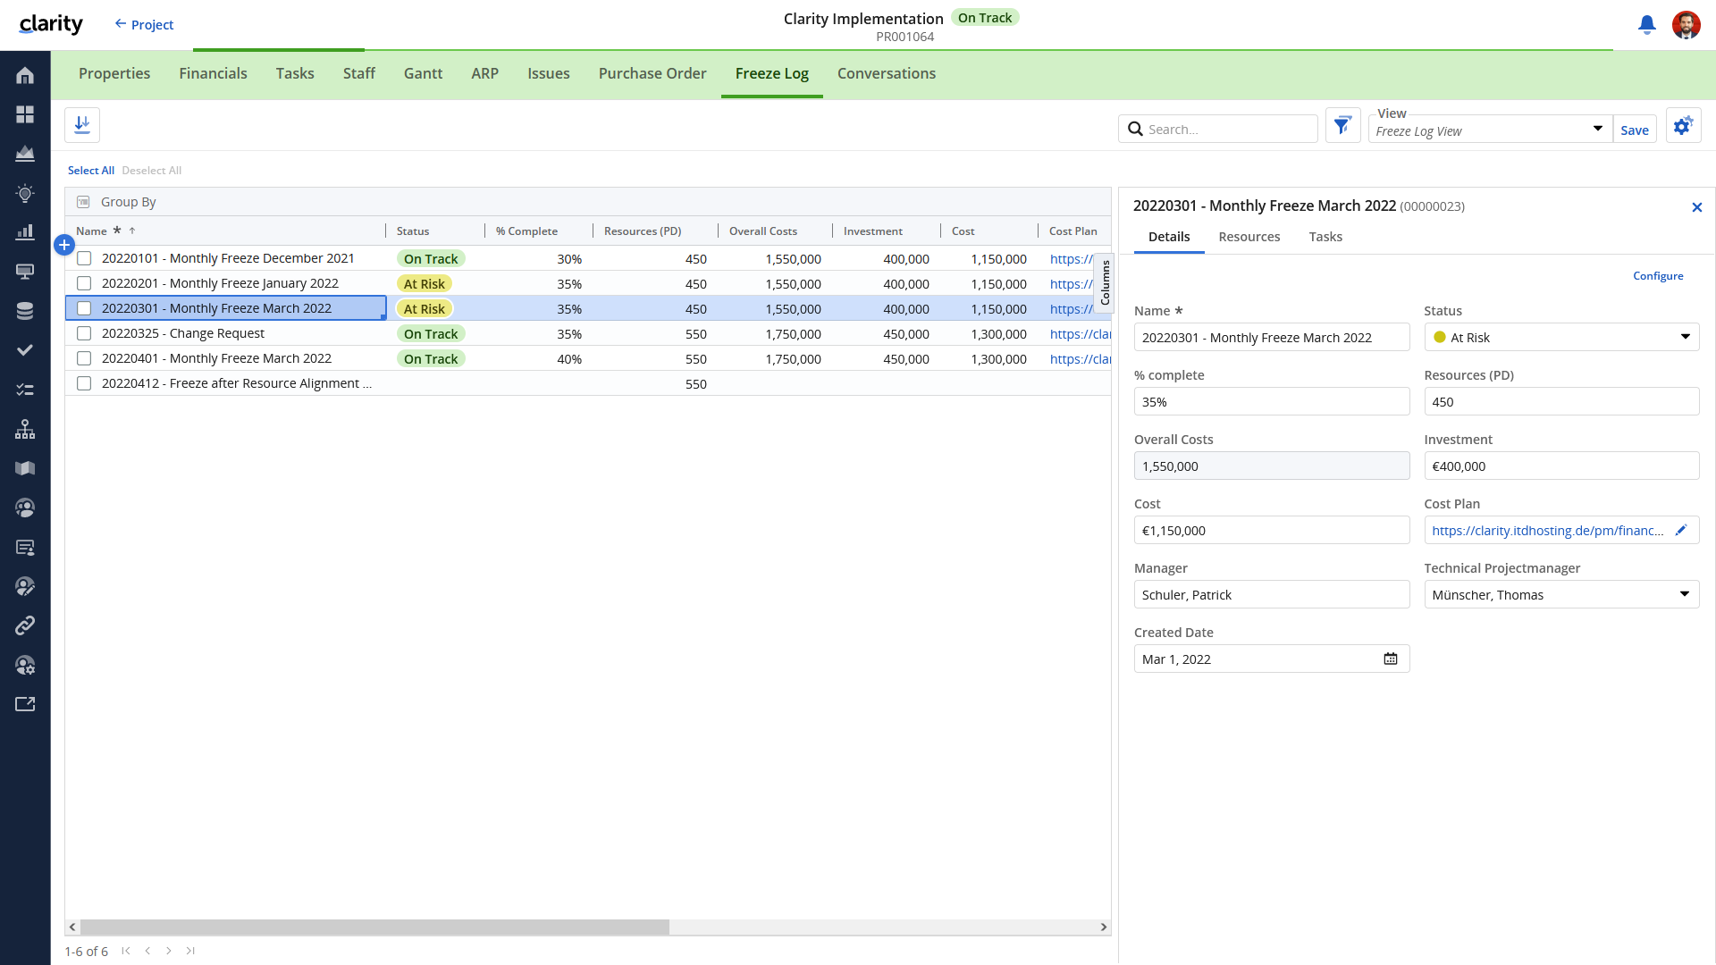Open the user profile avatar
This screenshot has width=1716, height=965.
tap(1687, 25)
